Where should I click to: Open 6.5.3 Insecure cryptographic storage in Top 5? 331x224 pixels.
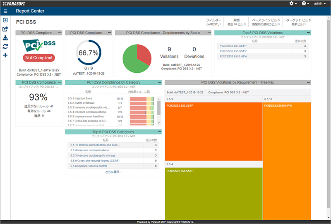(93, 155)
